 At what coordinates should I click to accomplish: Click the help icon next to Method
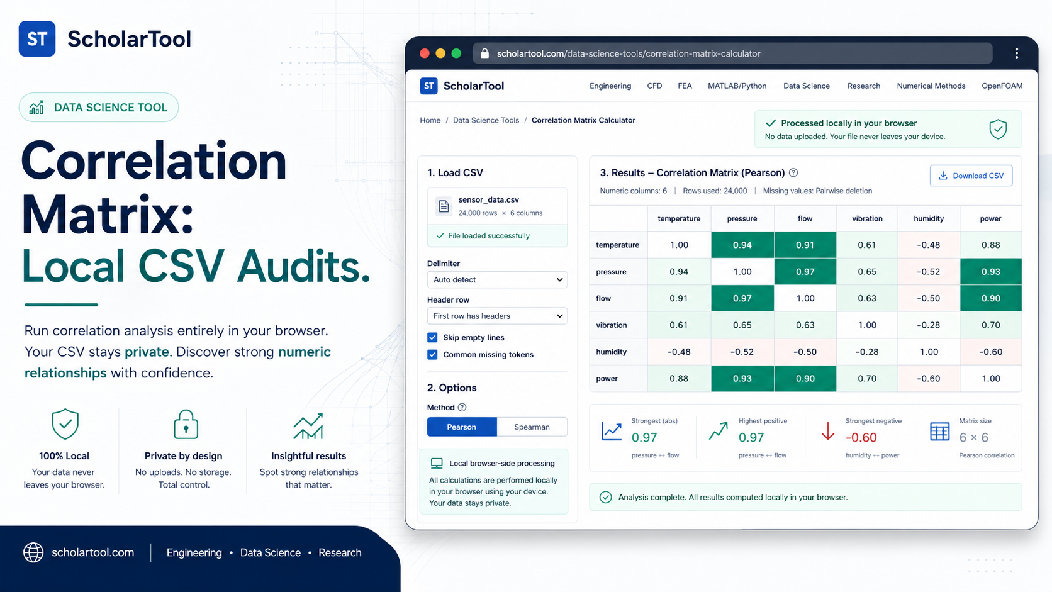(462, 407)
